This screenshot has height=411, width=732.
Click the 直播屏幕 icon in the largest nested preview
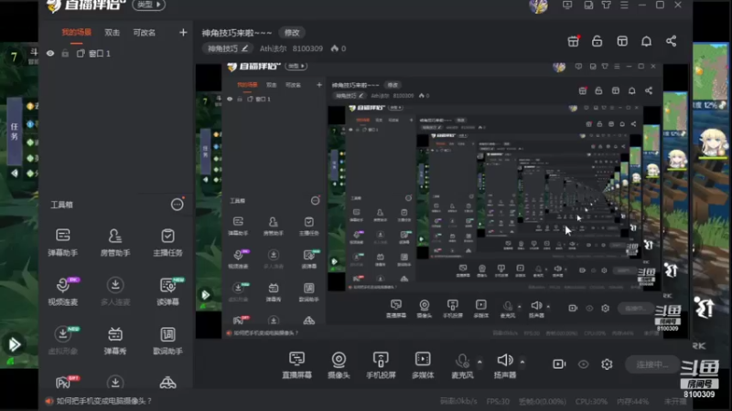click(396, 308)
